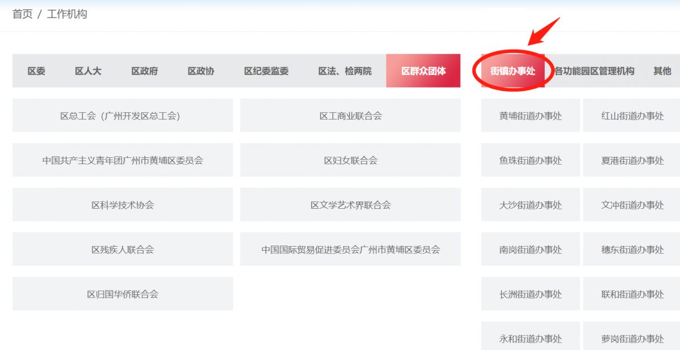Viewport: 680px width, 350px height.
Task: Open 区工商业联合会 entry
Action: tap(351, 116)
